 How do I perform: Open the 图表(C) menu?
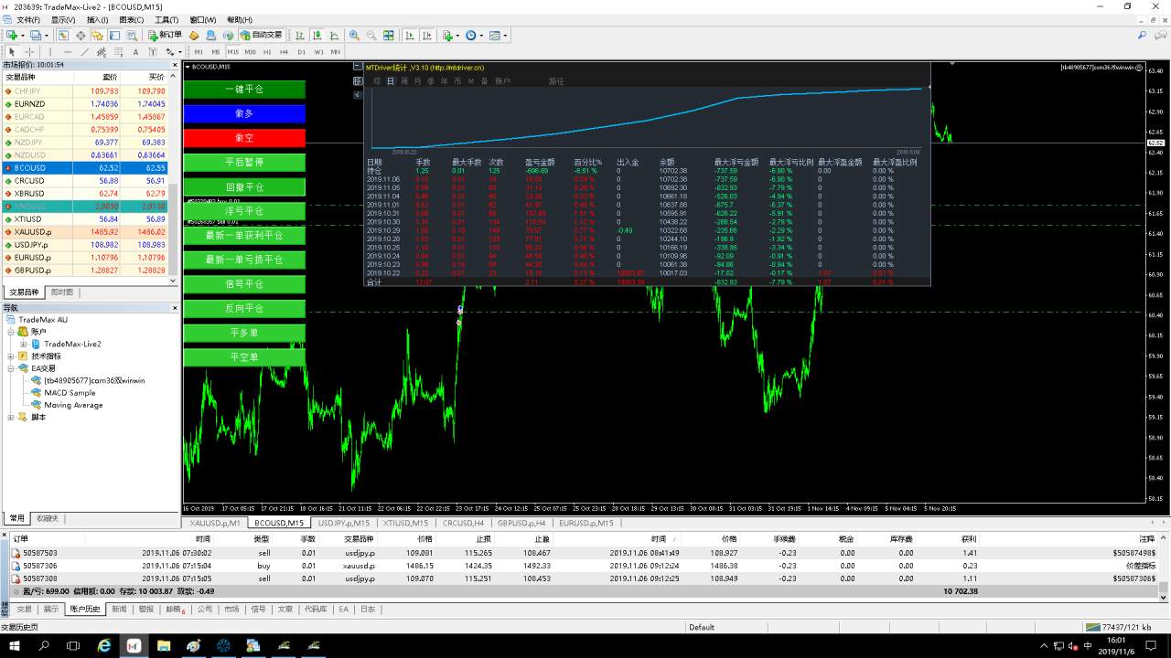click(131, 19)
